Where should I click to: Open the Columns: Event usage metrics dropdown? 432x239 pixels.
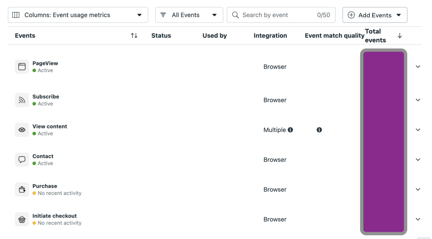[x=78, y=15]
